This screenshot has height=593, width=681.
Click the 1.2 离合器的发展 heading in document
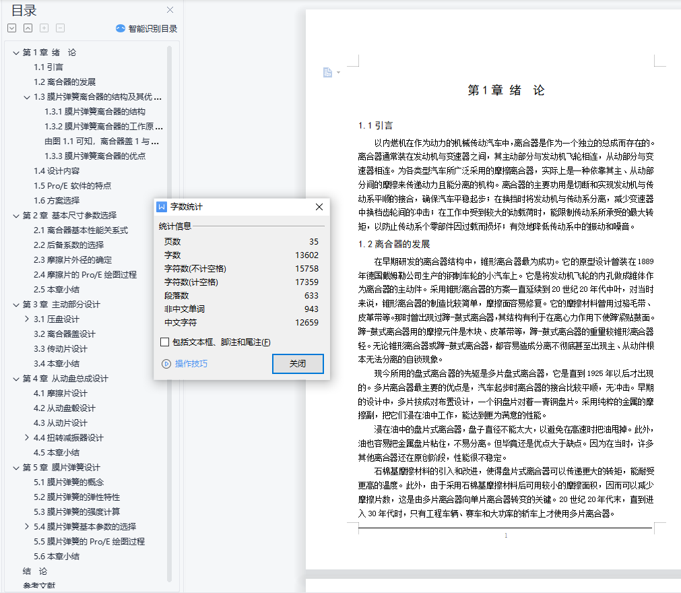pos(394,244)
